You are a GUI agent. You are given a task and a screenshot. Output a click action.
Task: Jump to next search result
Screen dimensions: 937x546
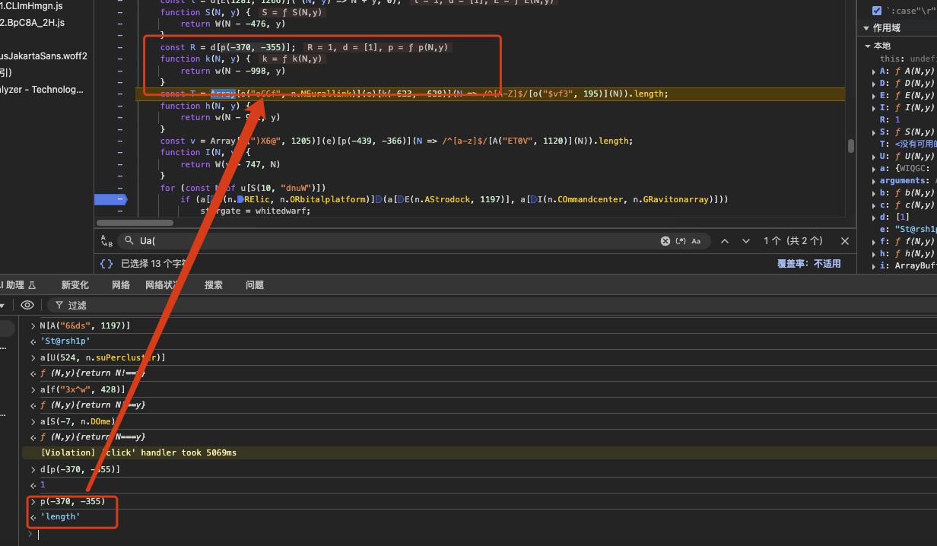pyautogui.click(x=747, y=241)
